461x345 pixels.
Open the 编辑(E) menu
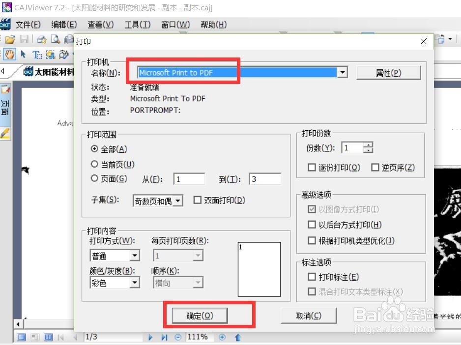[x=64, y=25]
